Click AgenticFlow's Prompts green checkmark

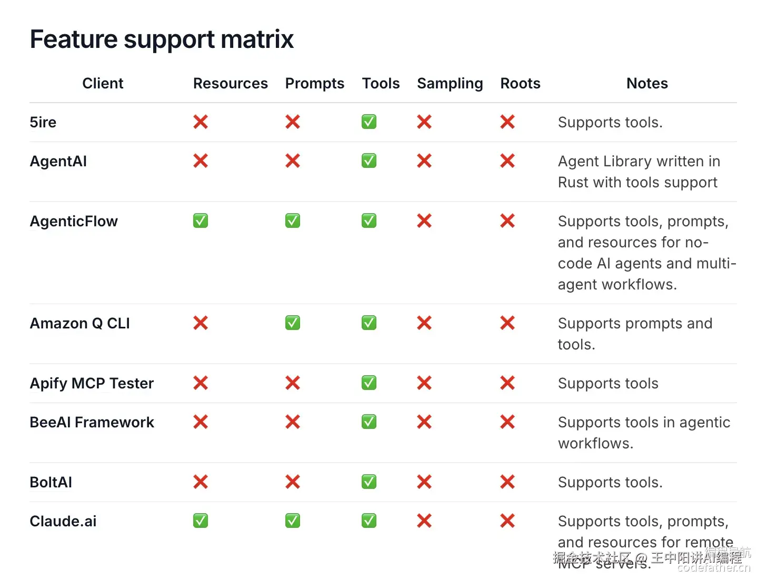coord(293,221)
